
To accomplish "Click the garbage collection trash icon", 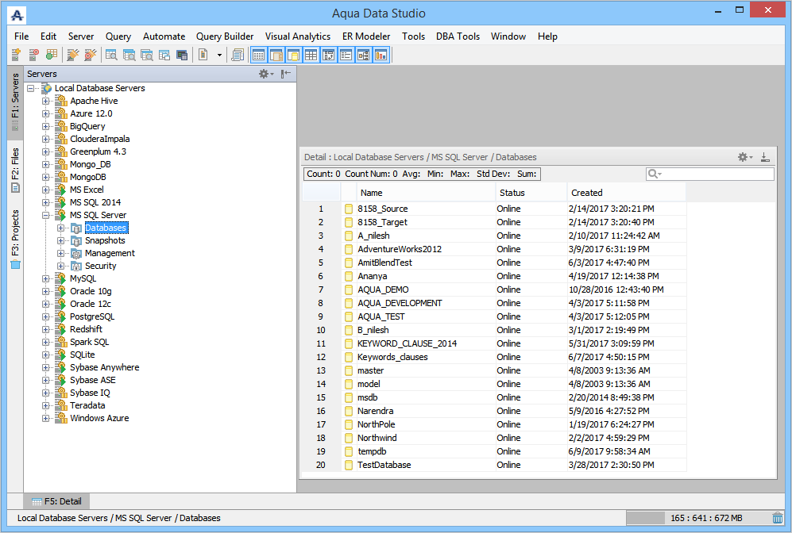I will click(x=777, y=518).
